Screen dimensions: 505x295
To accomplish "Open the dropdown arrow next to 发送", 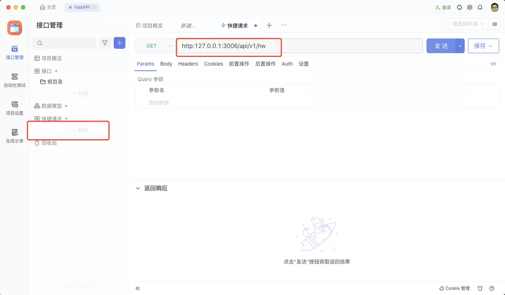I will (x=460, y=46).
